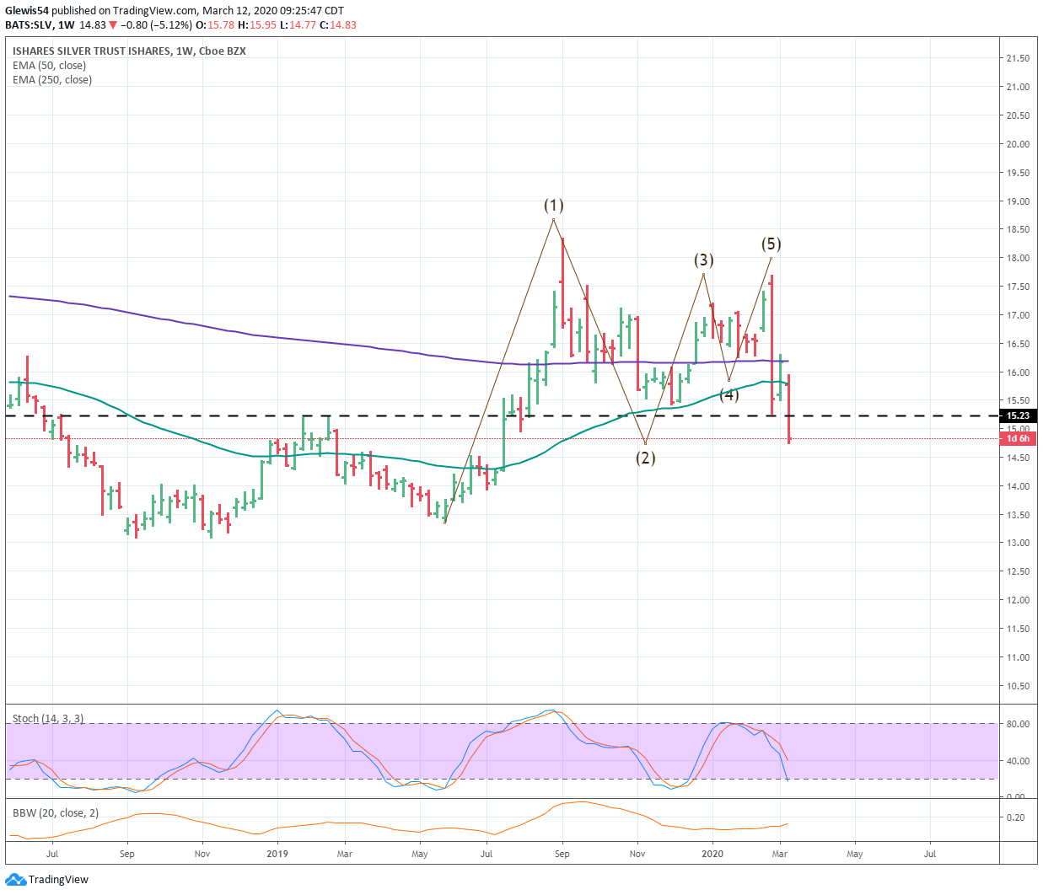Screen dimensions: 1043x895
Task: Select the wave label (2)
Action: [645, 458]
